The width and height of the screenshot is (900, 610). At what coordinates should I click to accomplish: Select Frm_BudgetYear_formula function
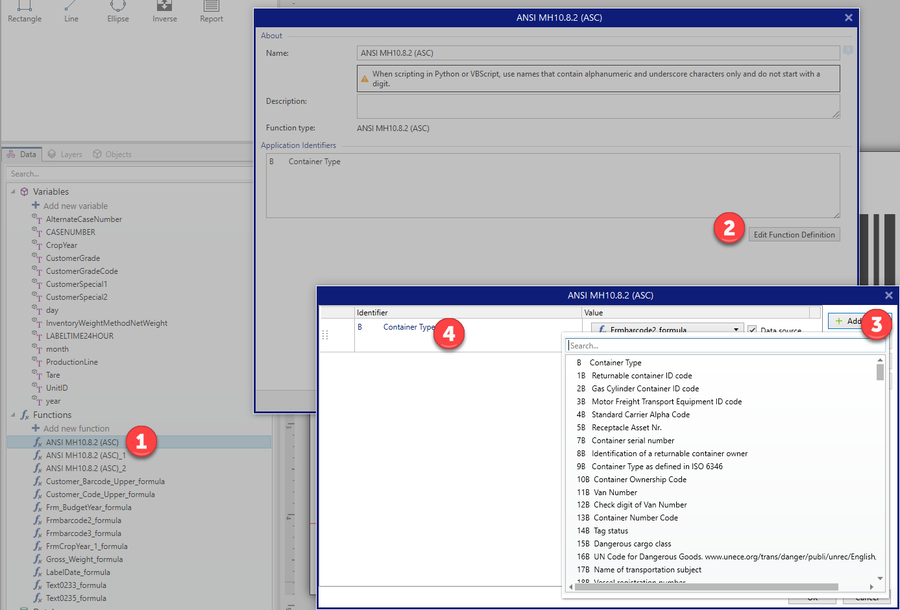(88, 507)
